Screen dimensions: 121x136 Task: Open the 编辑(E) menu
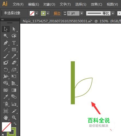point(34,4)
